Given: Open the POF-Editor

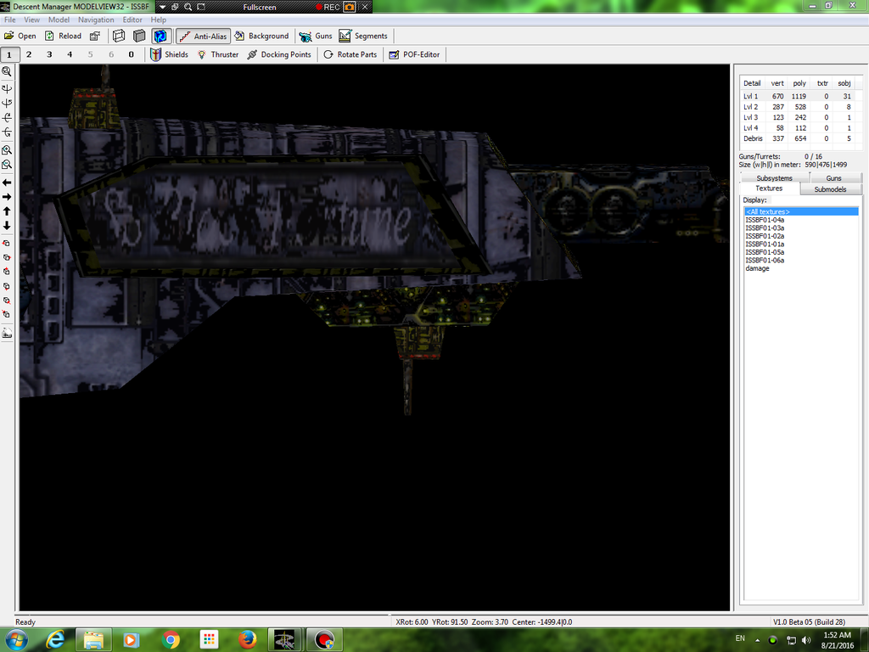Looking at the screenshot, I should click(x=414, y=54).
